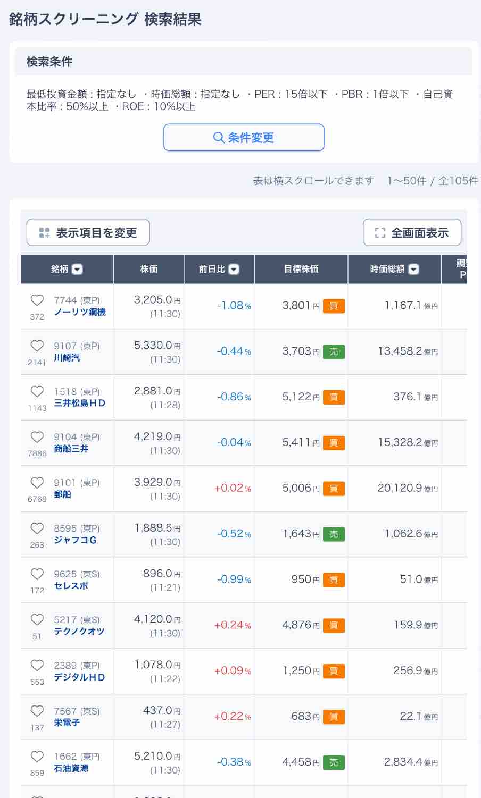Click the 条件変更 button

pyautogui.click(x=244, y=138)
